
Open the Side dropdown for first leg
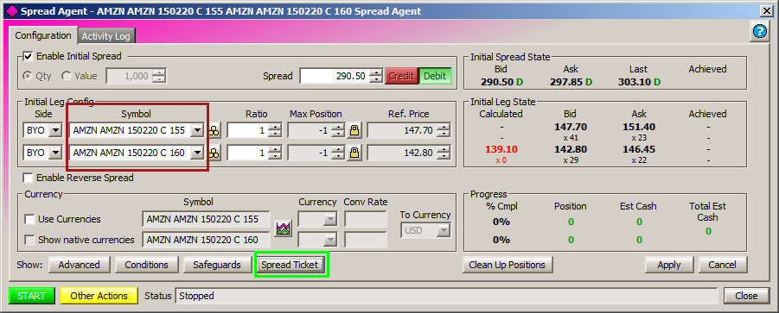click(x=55, y=131)
